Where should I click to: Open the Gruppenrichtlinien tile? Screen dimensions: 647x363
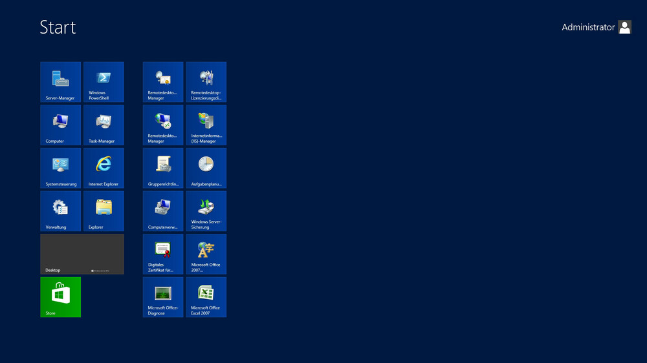click(163, 168)
